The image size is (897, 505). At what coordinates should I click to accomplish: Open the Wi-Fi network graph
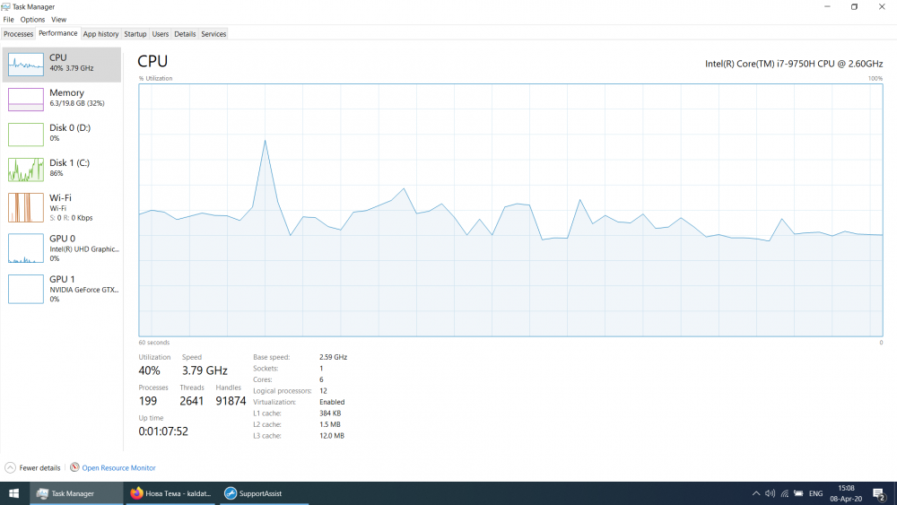click(26, 207)
